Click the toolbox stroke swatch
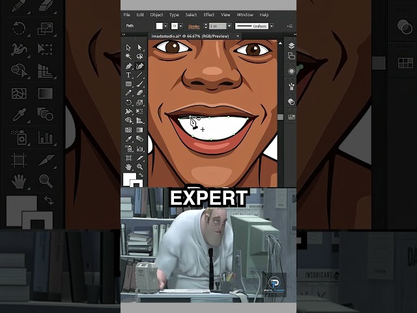Screen dimensions: 417x313 136,183
